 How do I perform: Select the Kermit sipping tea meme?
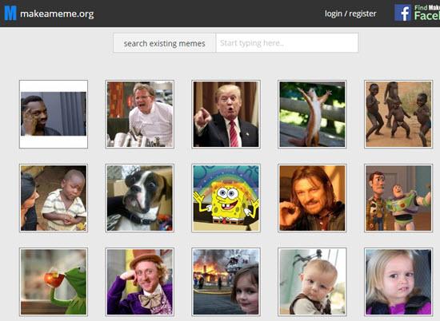click(54, 282)
